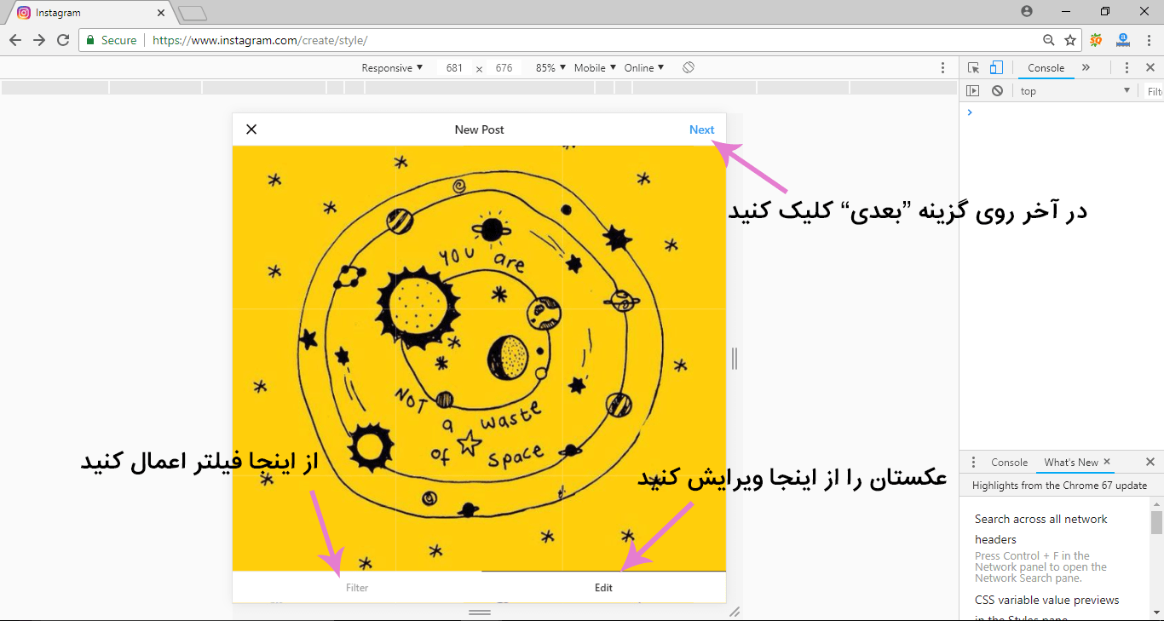Close the What's New drawer tab

[x=1107, y=462]
